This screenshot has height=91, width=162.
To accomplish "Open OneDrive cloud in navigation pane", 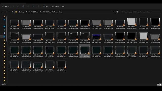I will pyautogui.click(x=5, y=20).
